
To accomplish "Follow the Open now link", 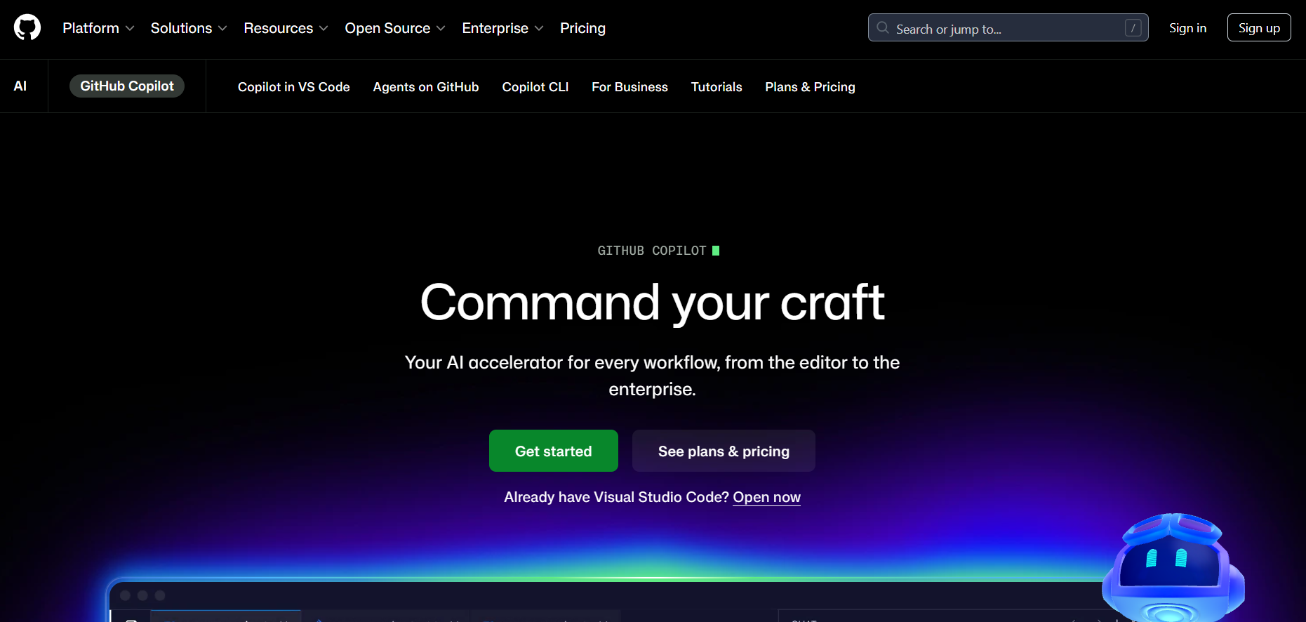I will coord(767,497).
